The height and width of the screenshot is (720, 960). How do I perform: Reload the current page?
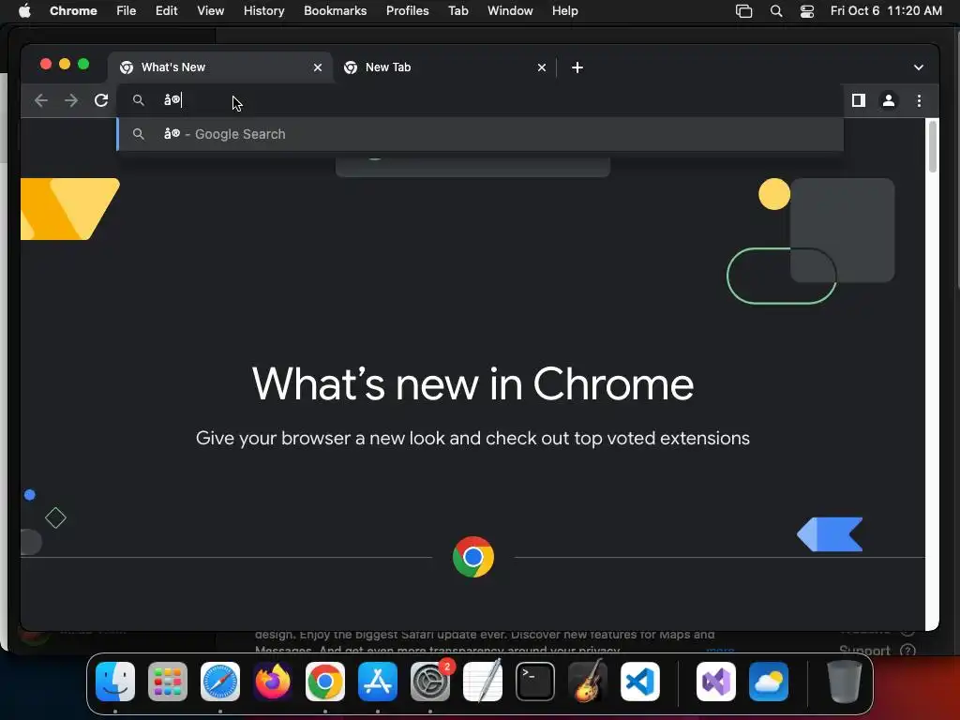[x=101, y=100]
